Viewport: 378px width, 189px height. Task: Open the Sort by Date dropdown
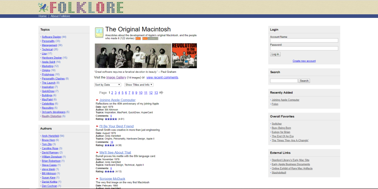108,85
